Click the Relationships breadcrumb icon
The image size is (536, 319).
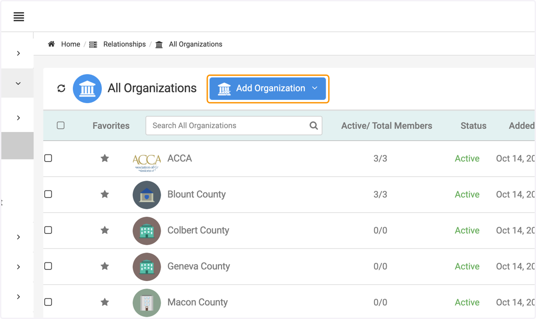click(93, 45)
